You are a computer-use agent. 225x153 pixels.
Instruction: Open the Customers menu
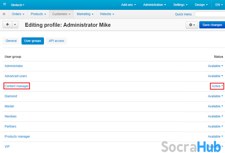click(x=61, y=14)
